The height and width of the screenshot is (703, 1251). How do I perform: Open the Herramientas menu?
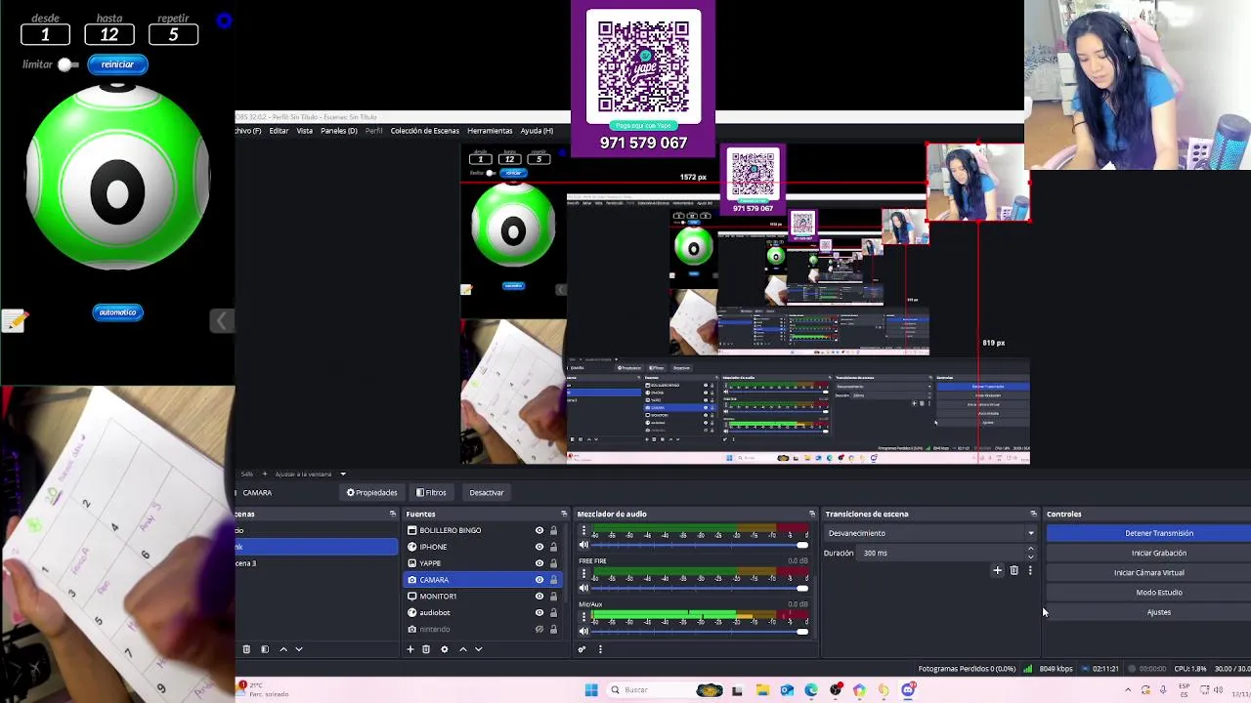(x=490, y=131)
